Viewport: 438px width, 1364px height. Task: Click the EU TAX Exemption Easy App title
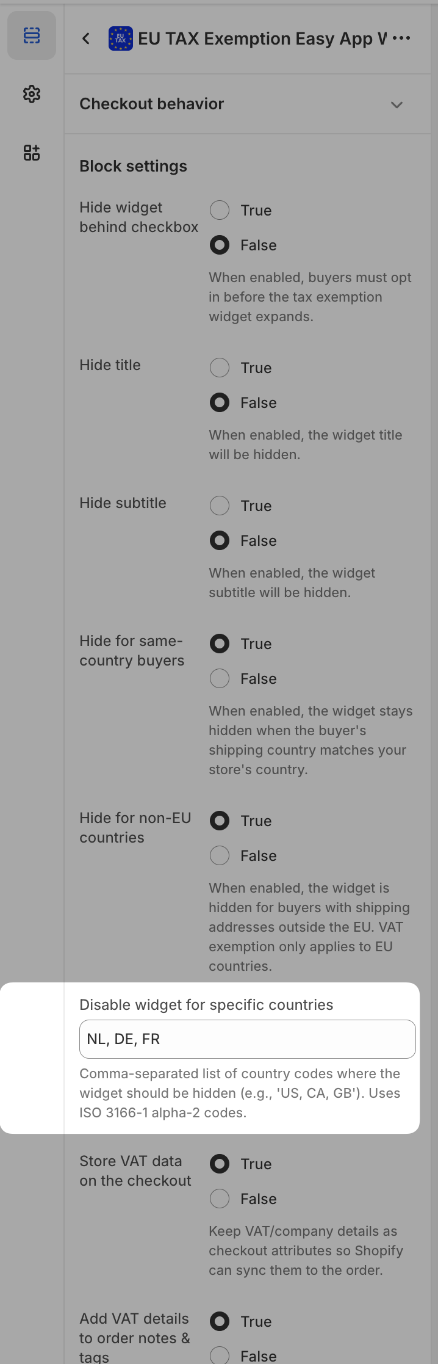[x=262, y=38]
